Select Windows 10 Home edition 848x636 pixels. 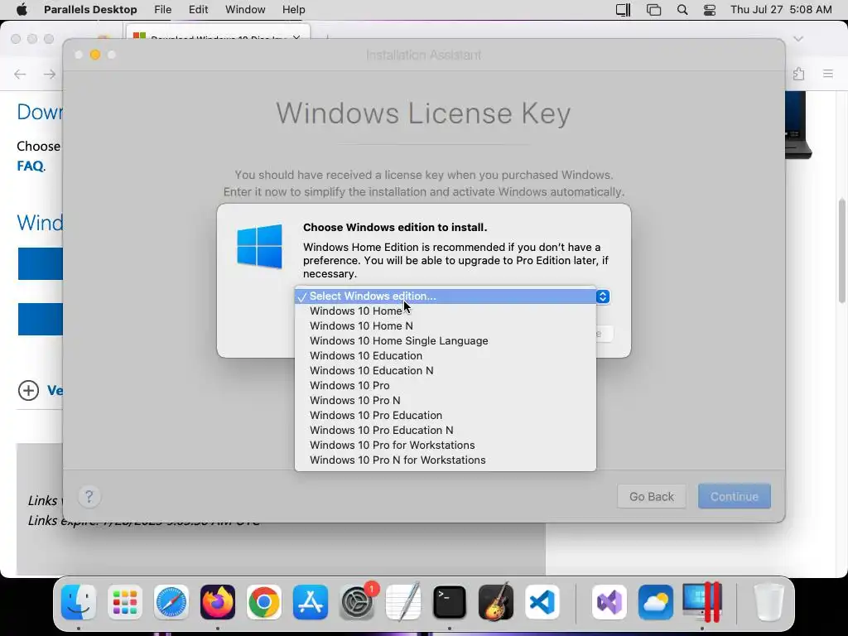(445, 311)
